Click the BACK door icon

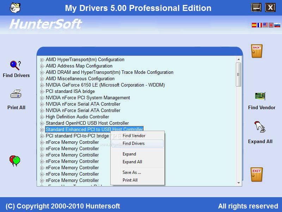click(x=257, y=51)
